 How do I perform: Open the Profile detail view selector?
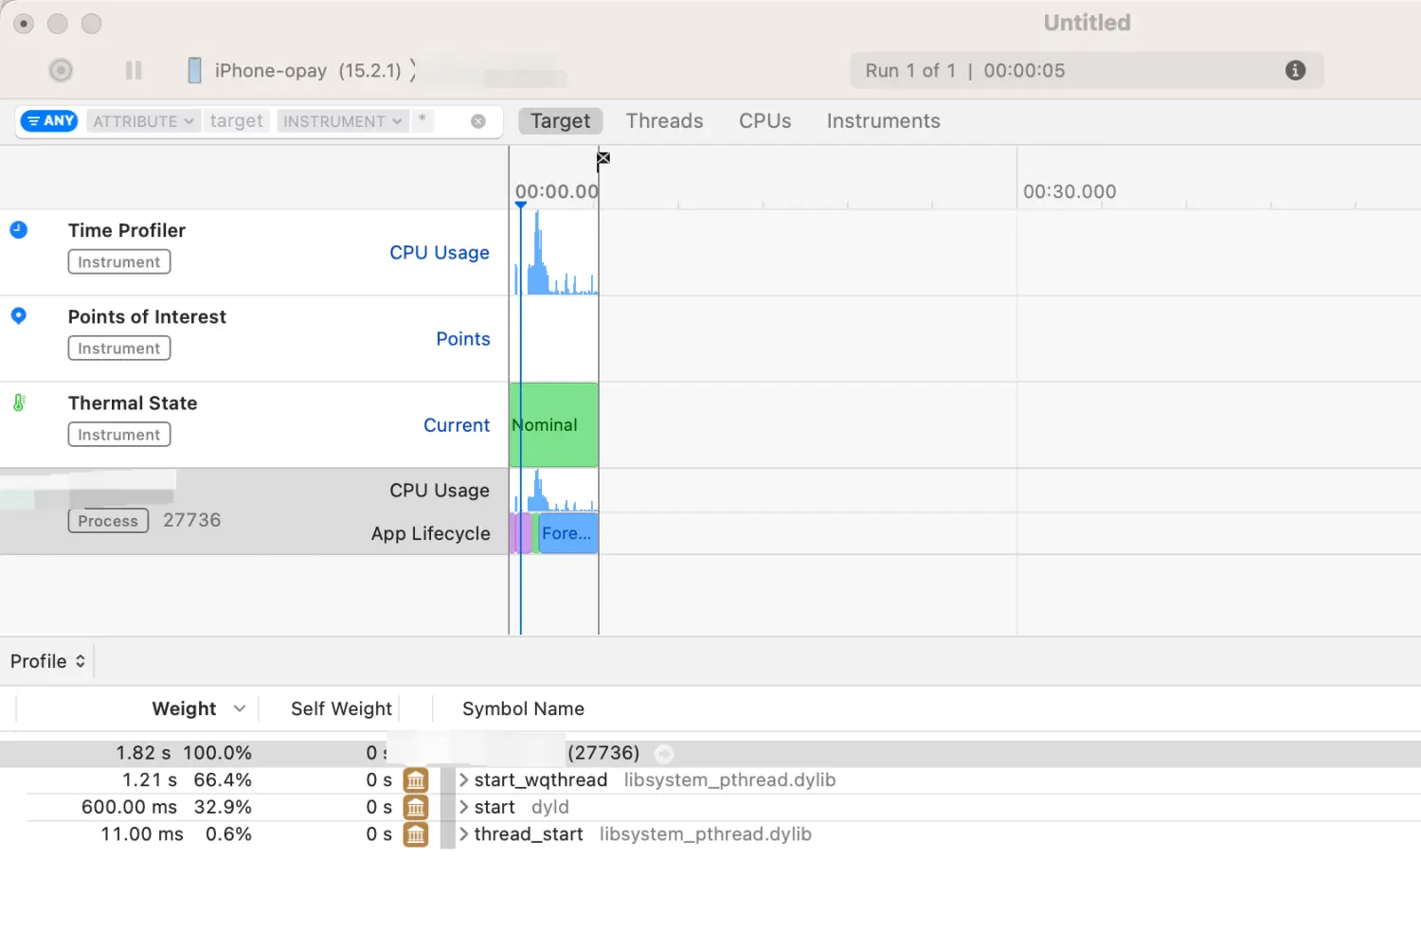tap(47, 661)
